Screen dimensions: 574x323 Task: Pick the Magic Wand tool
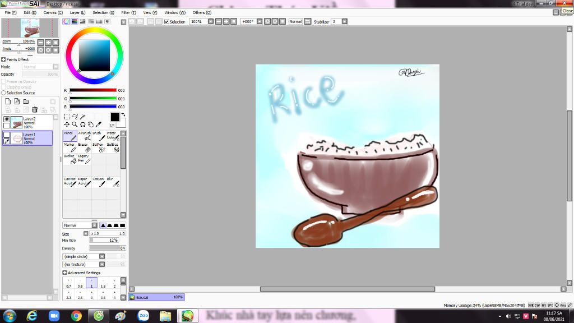[83, 117]
